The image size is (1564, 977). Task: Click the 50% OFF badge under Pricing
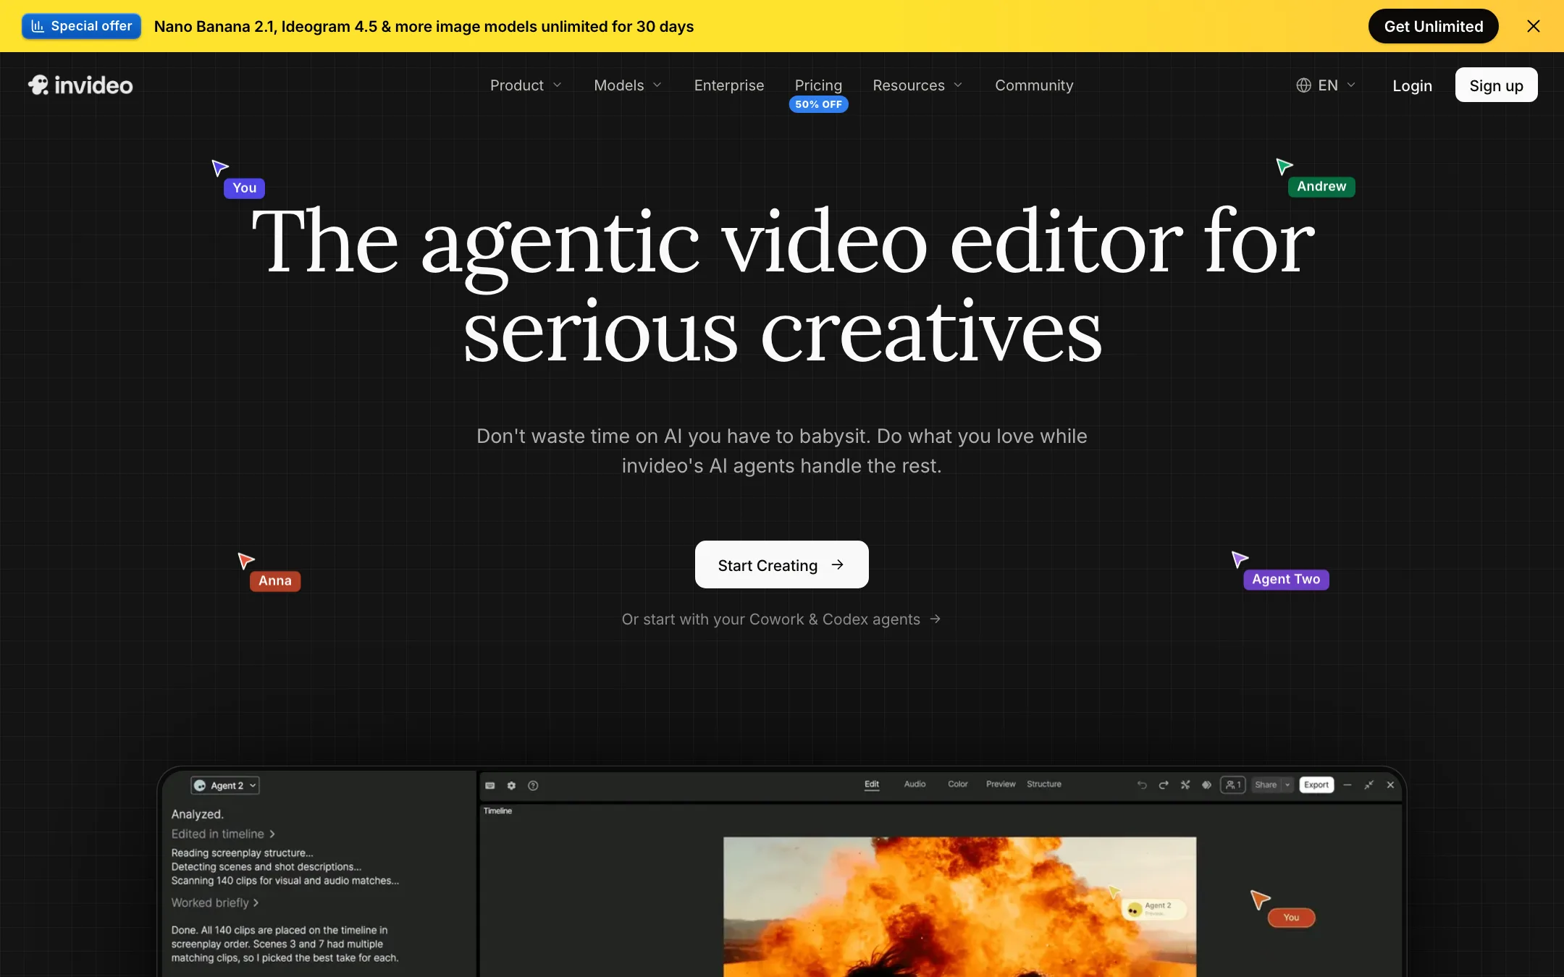[x=818, y=104]
